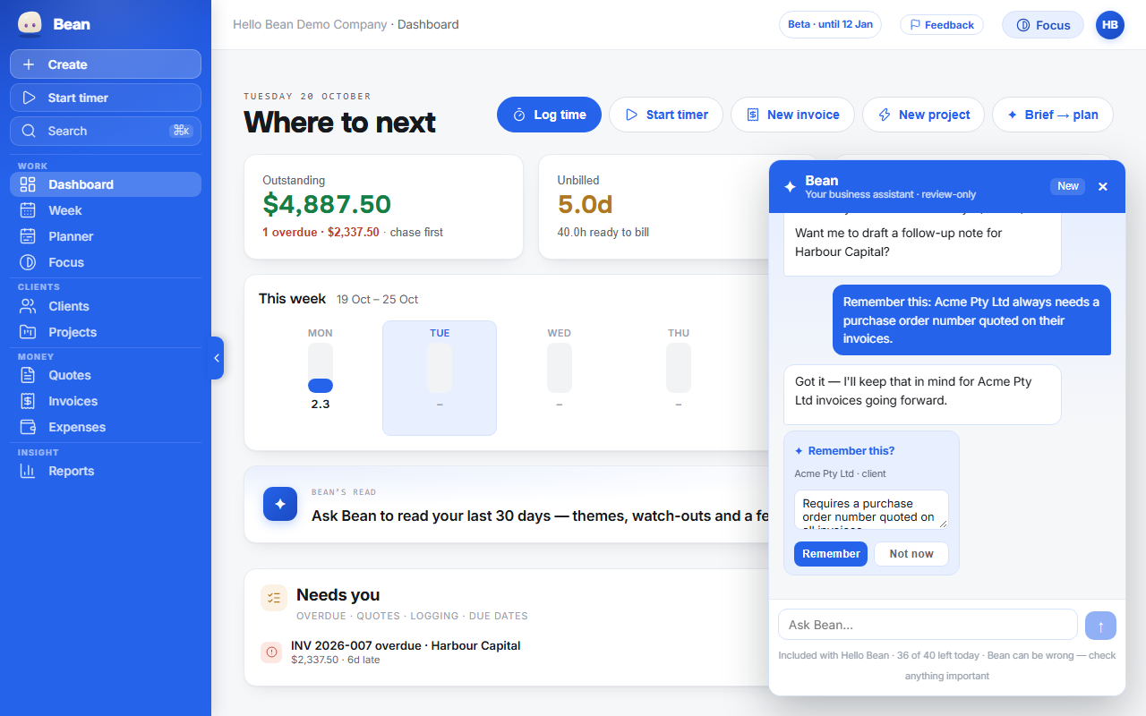
Task: Create a New project
Action: (x=923, y=115)
